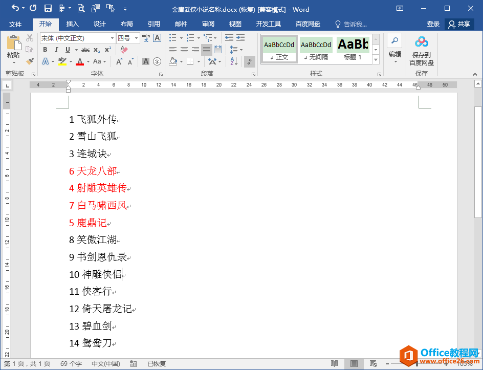Image resolution: width=483 pixels, height=370 pixels.
Task: Apply the 正文 Normal style
Action: [x=279, y=49]
